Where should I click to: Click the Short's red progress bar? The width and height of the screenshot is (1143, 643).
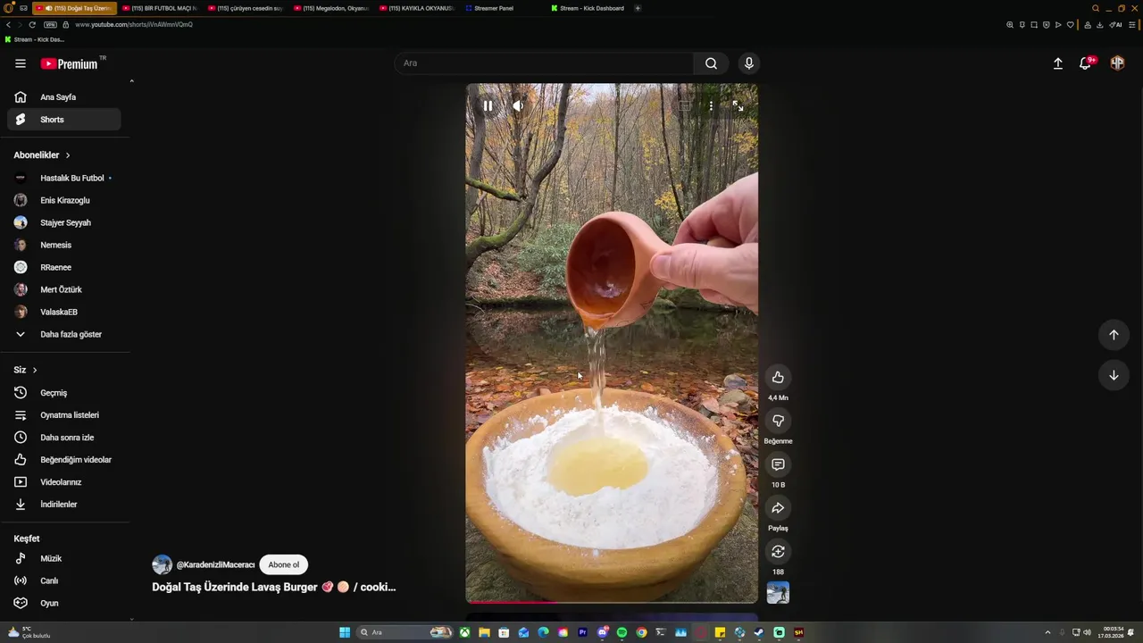coord(511,602)
